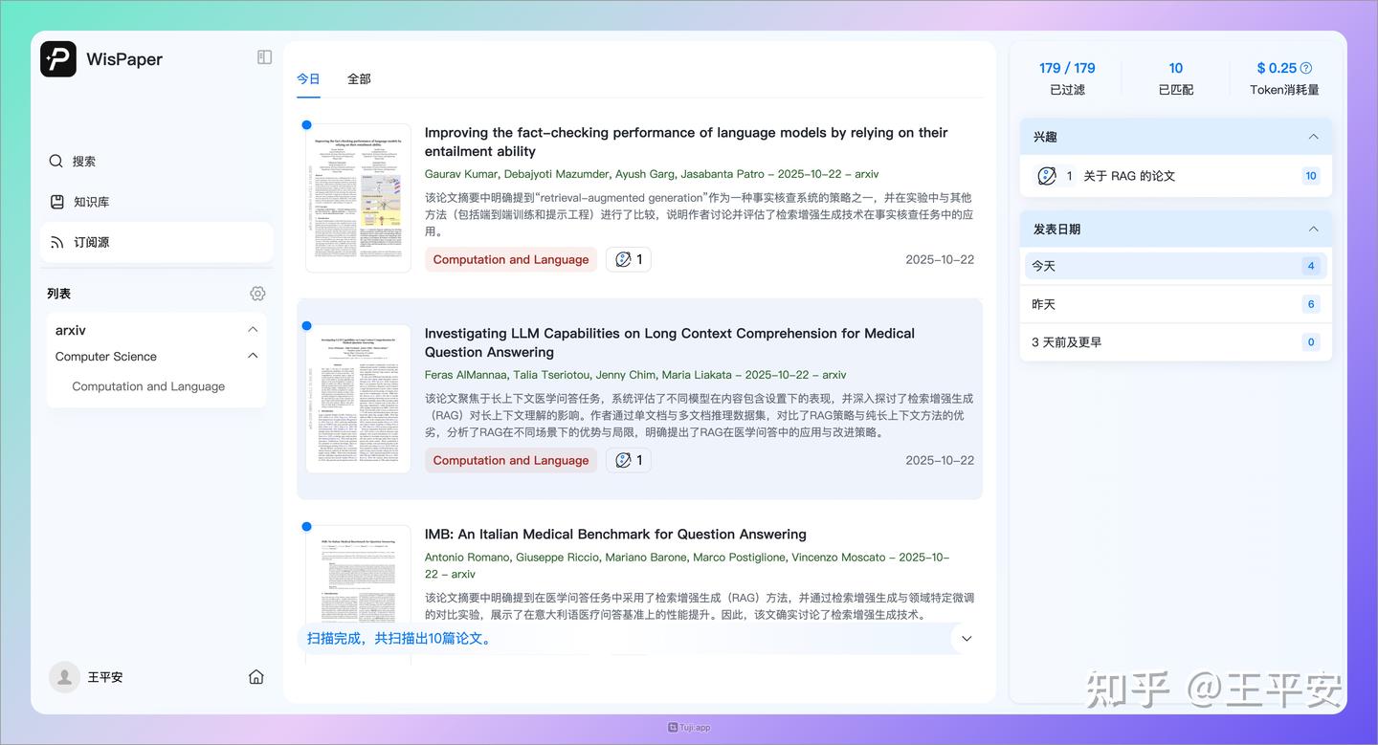Toggle unread dot on the Medical QA paper
Screen dimensions: 1378x745
point(307,325)
